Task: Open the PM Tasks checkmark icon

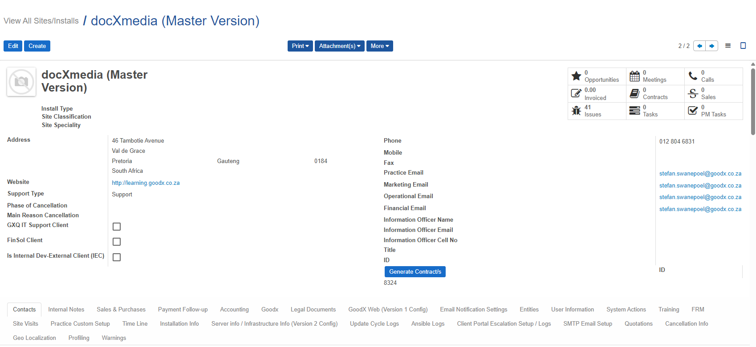Action: pyautogui.click(x=693, y=111)
